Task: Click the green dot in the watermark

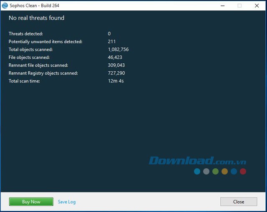Action: click(215, 171)
